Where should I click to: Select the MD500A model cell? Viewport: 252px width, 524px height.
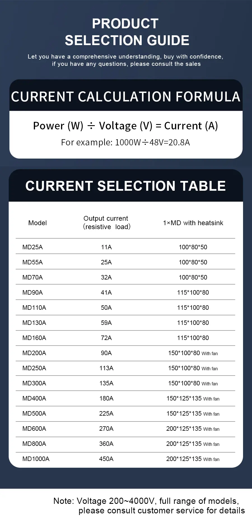point(34,413)
